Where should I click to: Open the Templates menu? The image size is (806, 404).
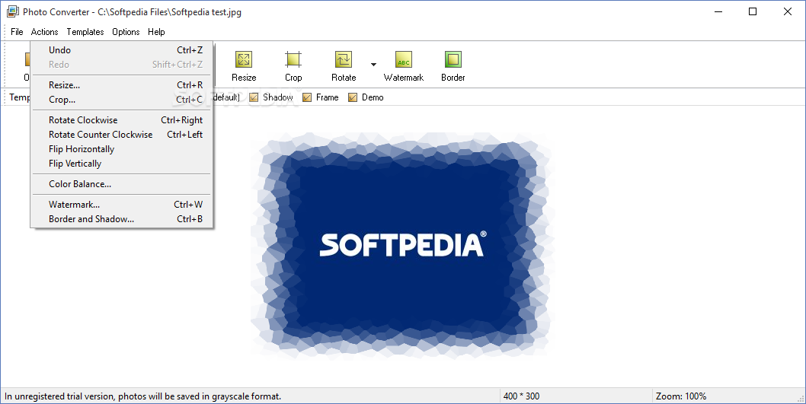(x=85, y=32)
